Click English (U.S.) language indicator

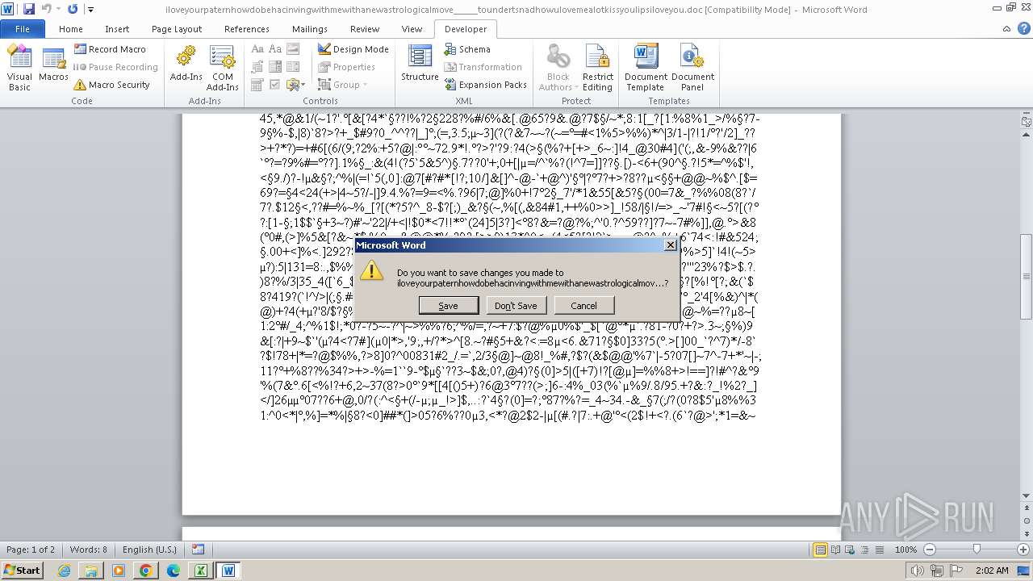(149, 550)
